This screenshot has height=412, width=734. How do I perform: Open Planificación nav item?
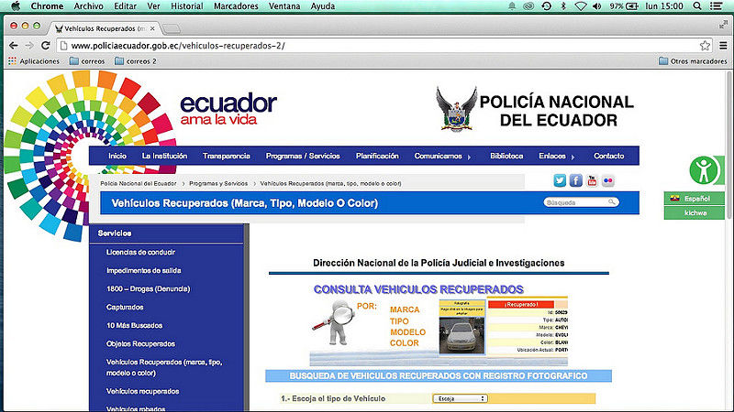click(377, 156)
